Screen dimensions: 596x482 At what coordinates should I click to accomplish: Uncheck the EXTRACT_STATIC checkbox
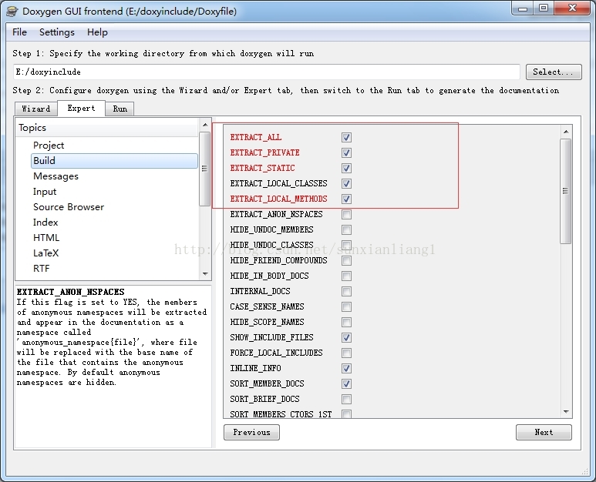coord(346,168)
